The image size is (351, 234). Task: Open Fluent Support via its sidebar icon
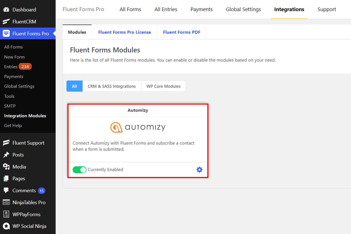6,143
